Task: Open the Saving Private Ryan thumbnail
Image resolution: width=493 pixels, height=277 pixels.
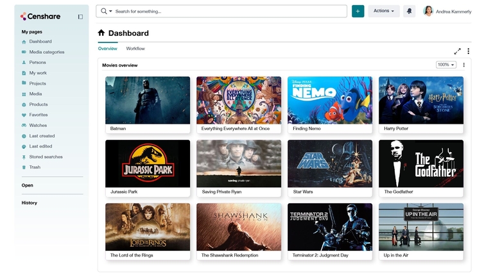Action: (239, 164)
